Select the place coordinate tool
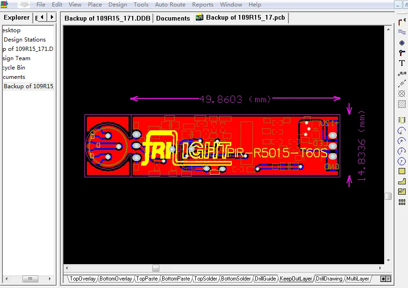408x288 pixels. tap(402, 74)
